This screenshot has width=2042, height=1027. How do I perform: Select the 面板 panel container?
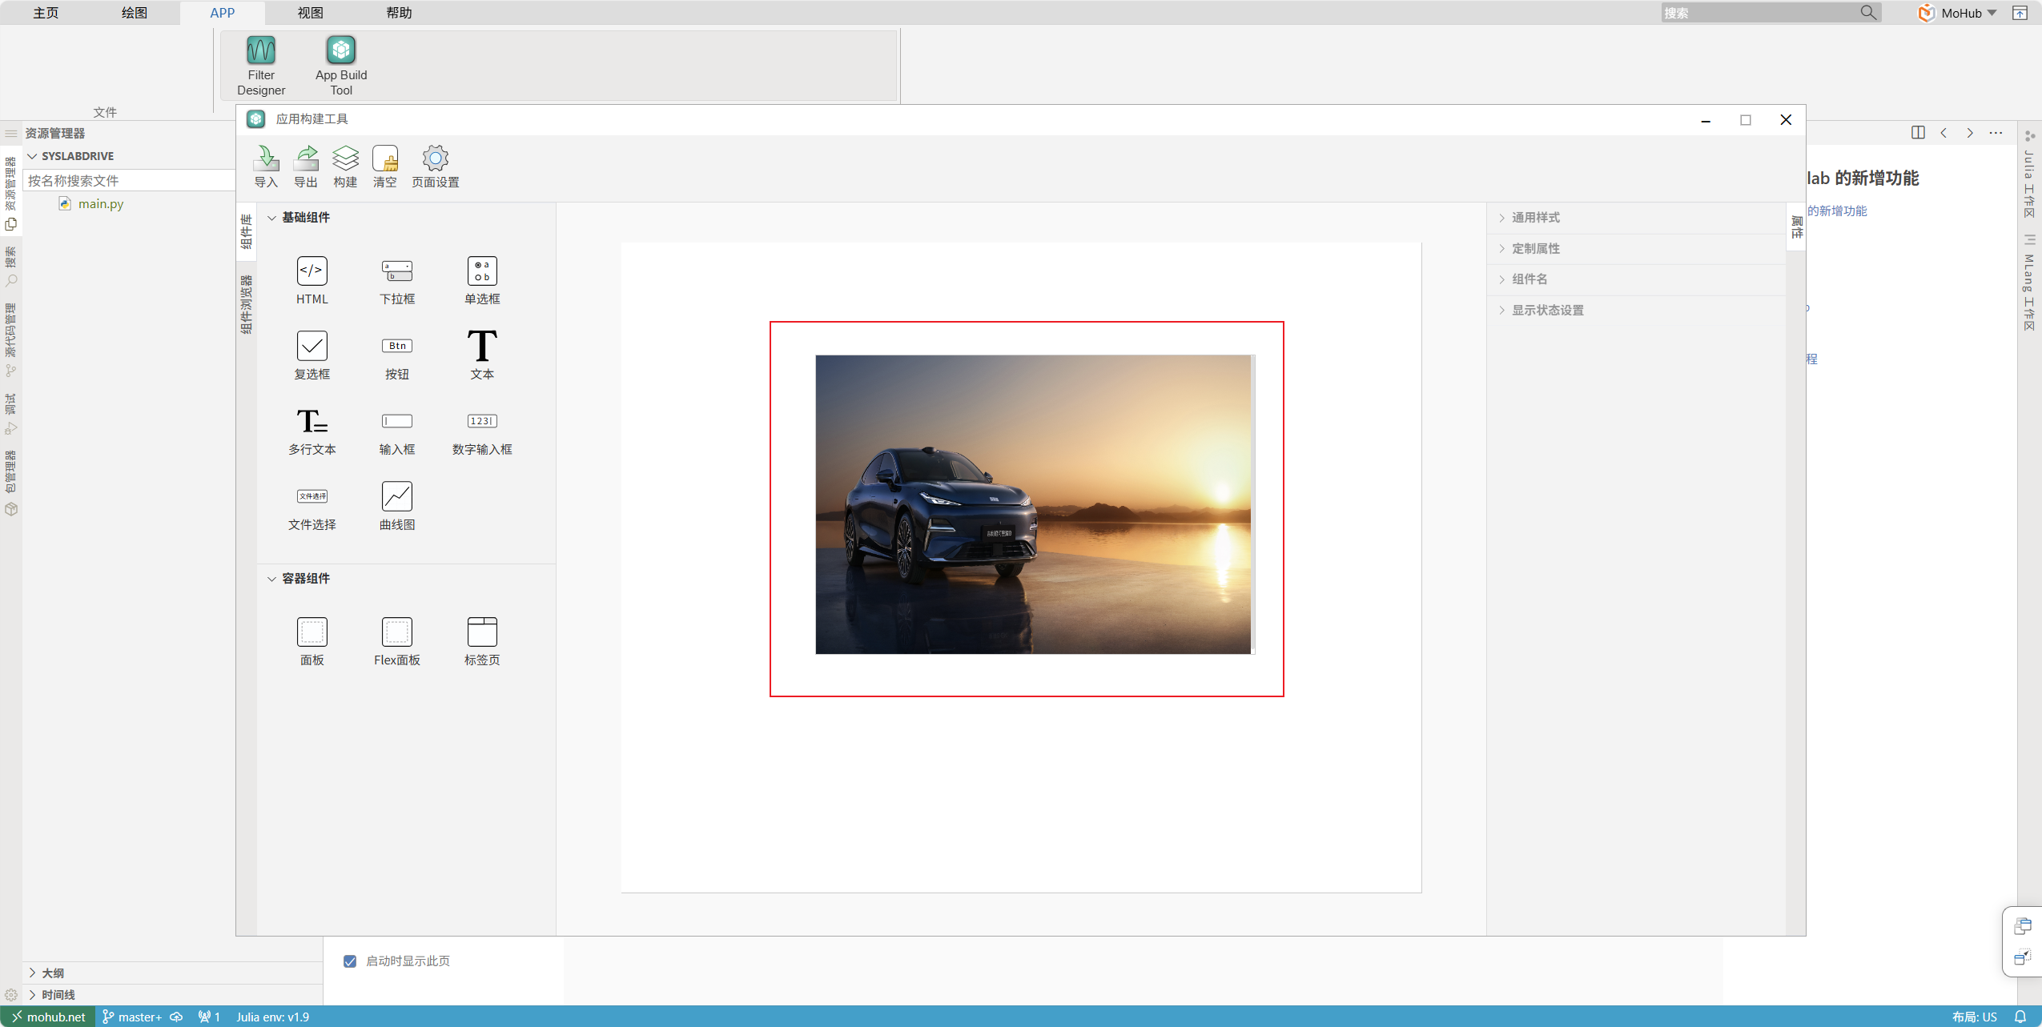(312, 641)
